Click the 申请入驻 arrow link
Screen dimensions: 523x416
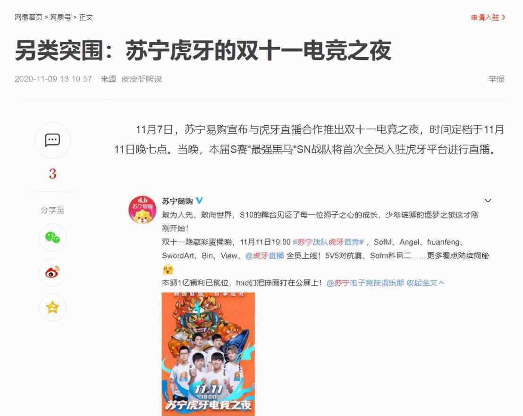point(488,17)
